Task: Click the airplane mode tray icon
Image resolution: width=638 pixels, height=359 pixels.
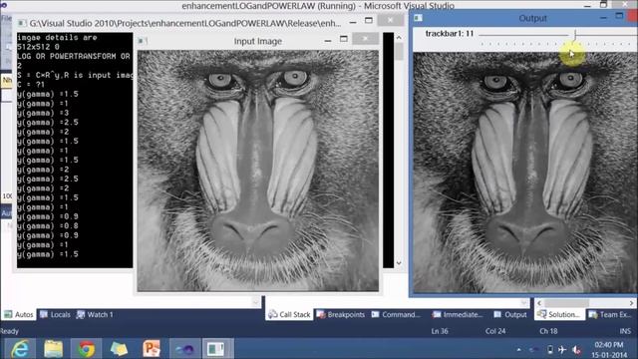Action: [562, 349]
